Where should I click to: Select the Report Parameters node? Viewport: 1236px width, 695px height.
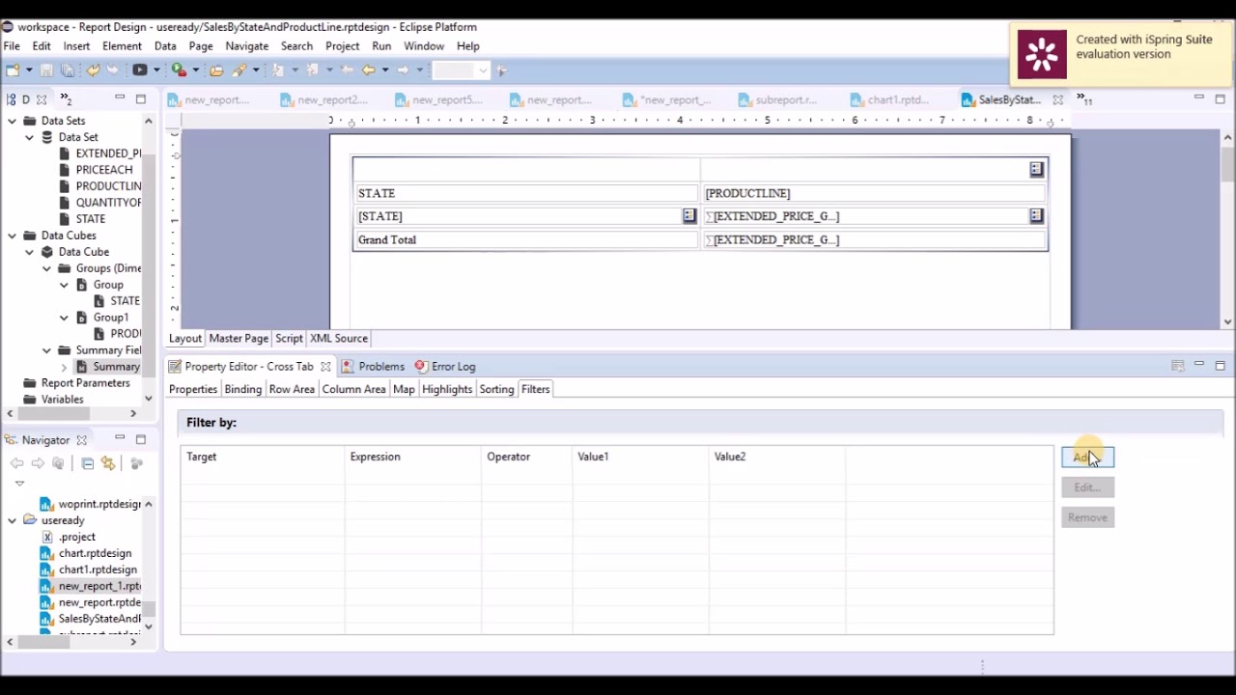(85, 383)
